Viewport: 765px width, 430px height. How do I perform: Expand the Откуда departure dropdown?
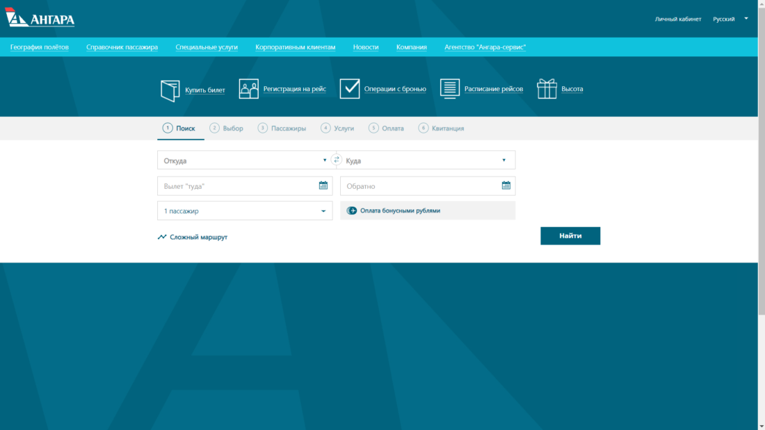[x=324, y=160]
